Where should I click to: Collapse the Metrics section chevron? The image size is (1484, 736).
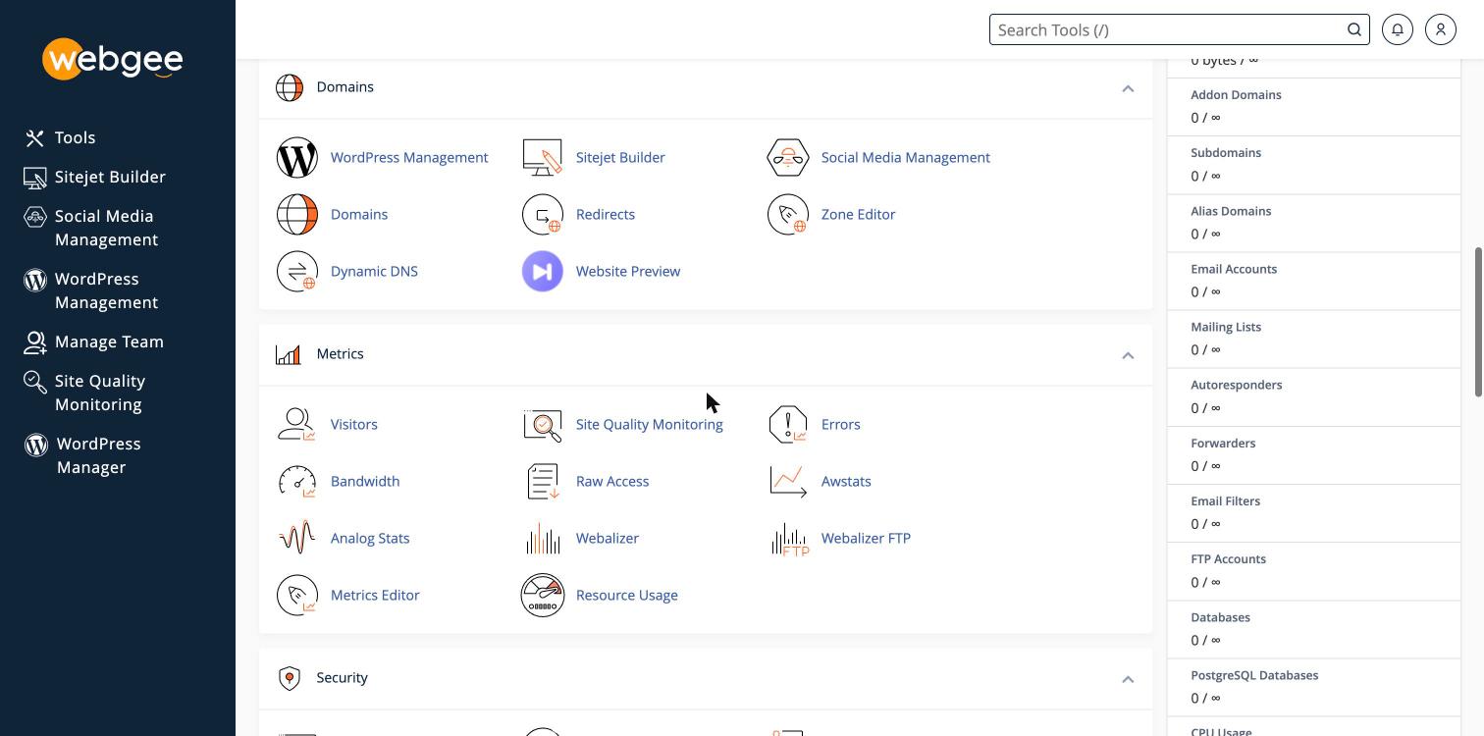click(x=1128, y=355)
